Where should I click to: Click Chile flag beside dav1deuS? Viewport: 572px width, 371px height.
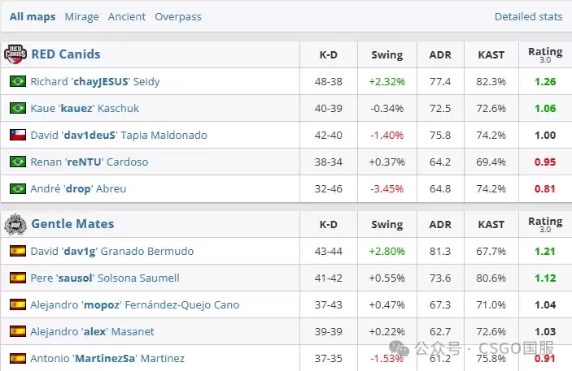18,135
